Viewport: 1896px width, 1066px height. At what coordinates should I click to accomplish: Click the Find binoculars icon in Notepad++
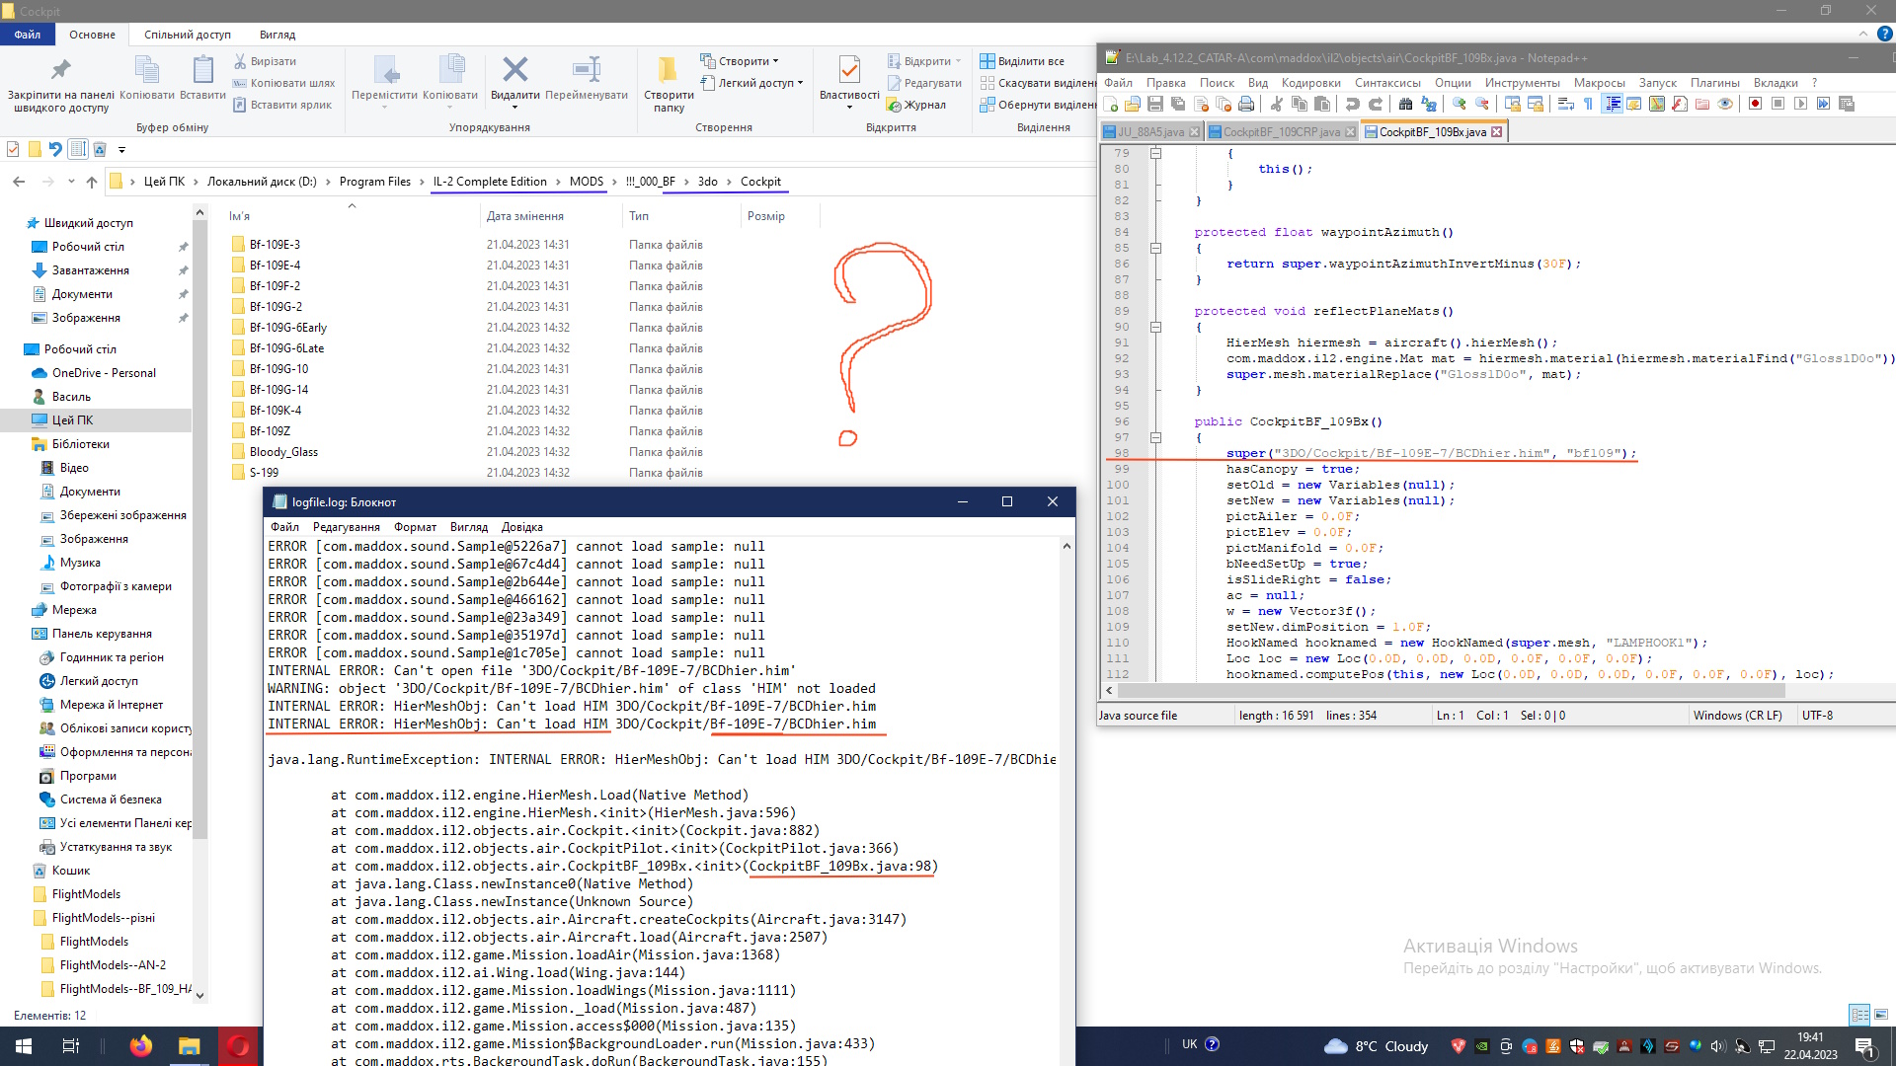click(x=1405, y=105)
